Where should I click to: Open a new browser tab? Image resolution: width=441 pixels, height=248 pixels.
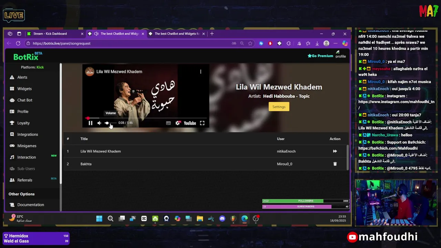point(212,34)
